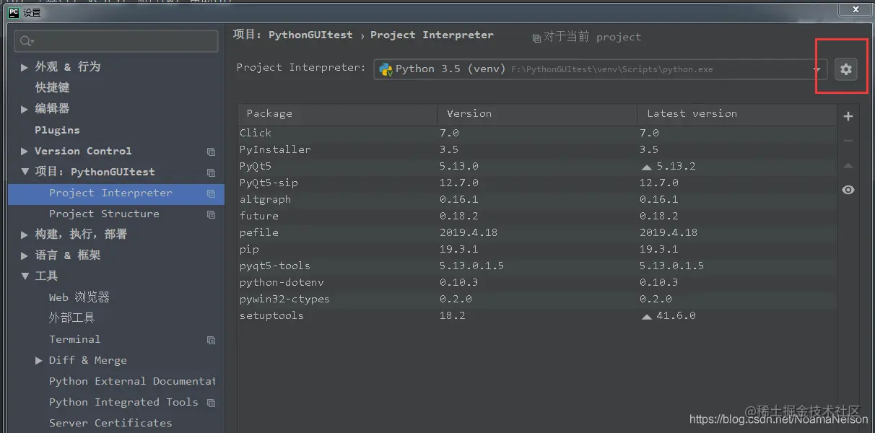Click copy icon next to Version Control
Screen dimensions: 875x433
[x=211, y=152]
